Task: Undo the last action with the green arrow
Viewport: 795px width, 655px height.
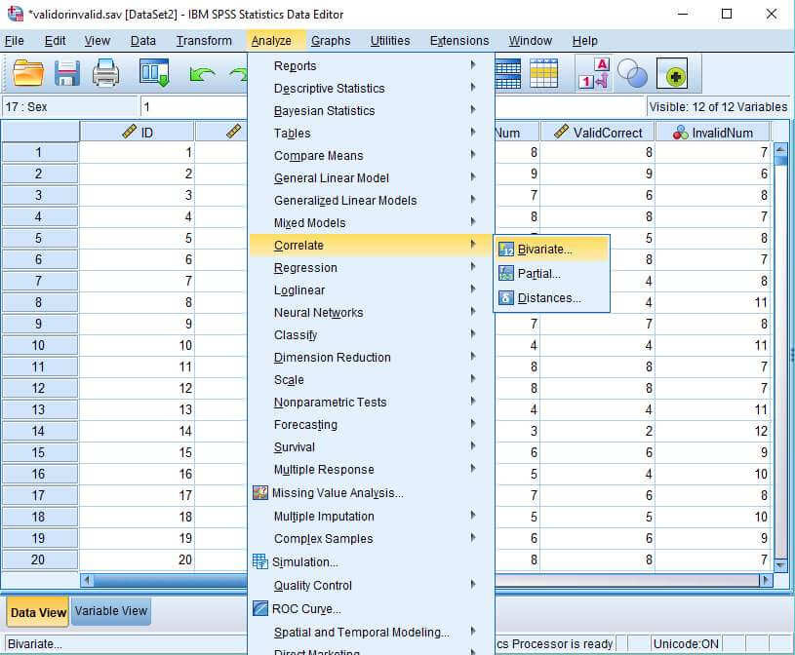Action: [201, 75]
